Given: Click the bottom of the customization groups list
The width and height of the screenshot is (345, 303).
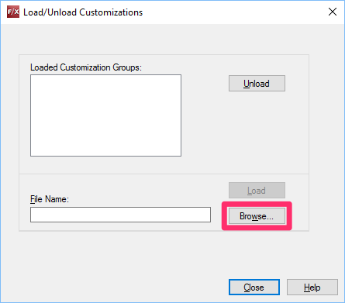Looking at the screenshot, I should click(x=105, y=153).
